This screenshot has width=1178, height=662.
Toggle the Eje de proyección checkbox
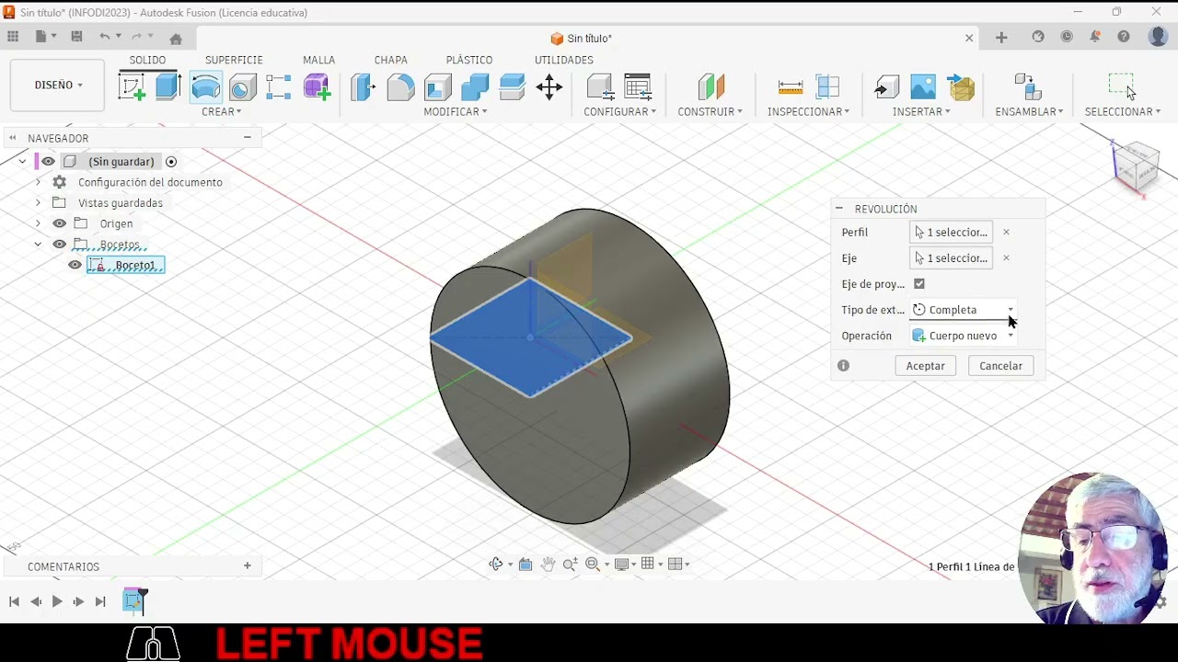919,284
